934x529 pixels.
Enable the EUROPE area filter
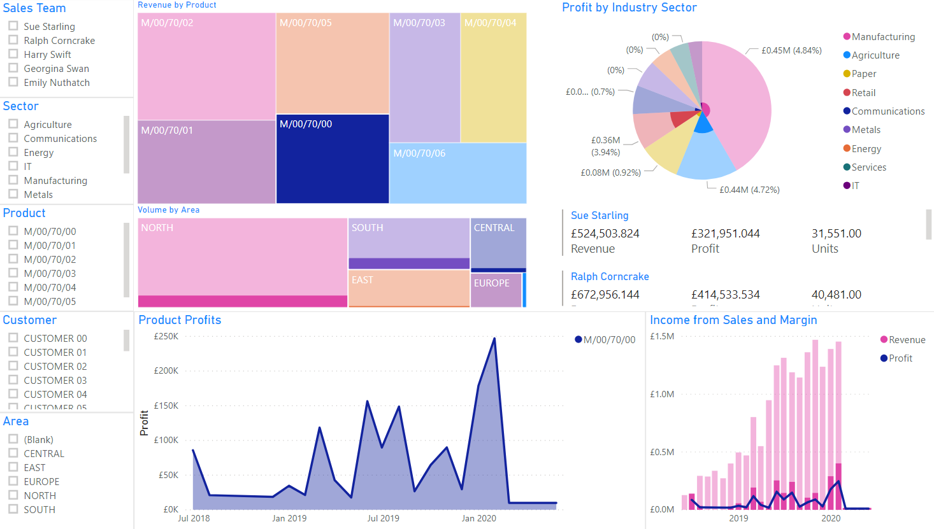(13, 481)
